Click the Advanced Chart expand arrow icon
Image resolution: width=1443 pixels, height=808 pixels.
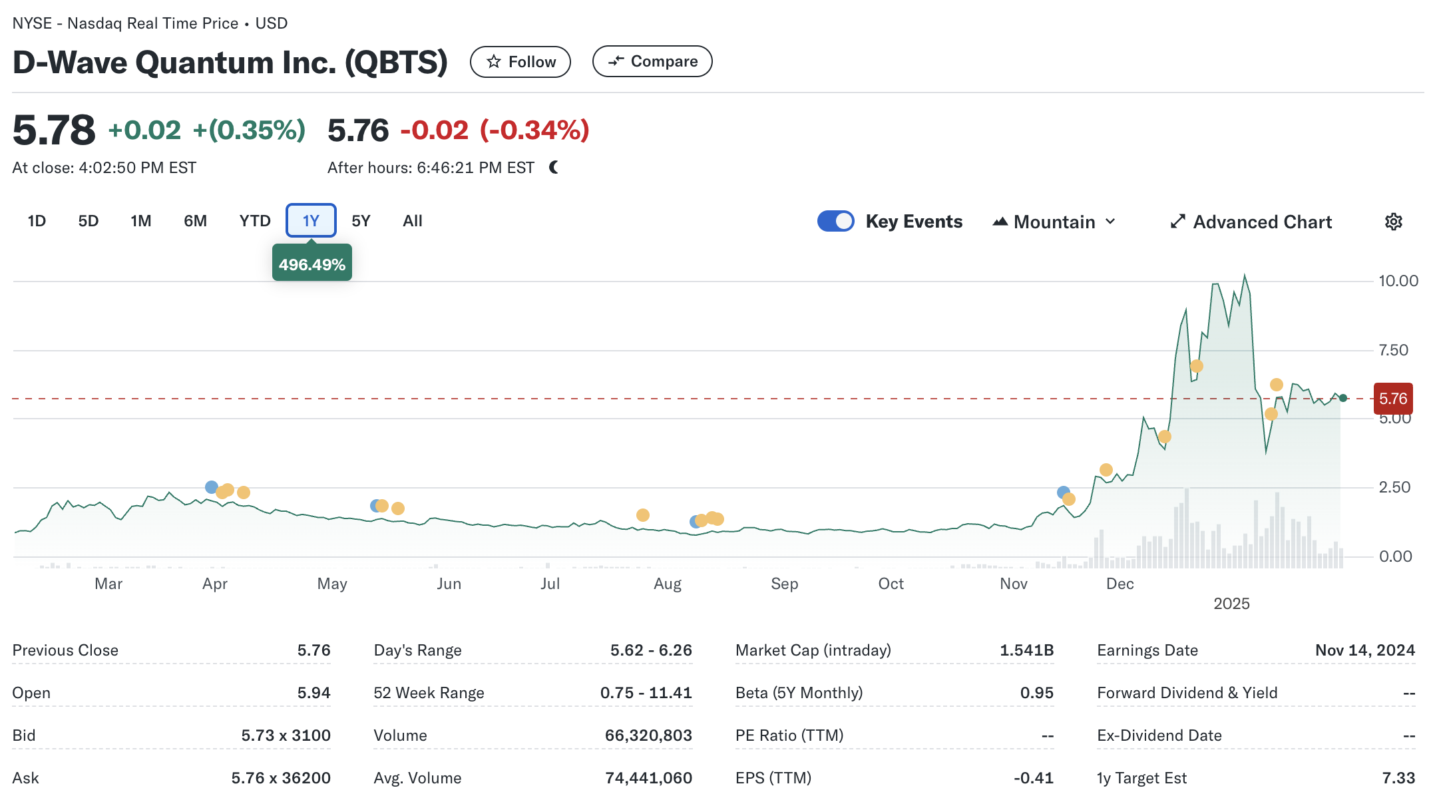click(1177, 222)
